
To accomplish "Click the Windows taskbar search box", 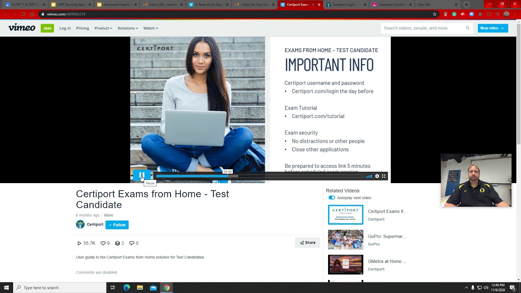I will tap(60, 288).
